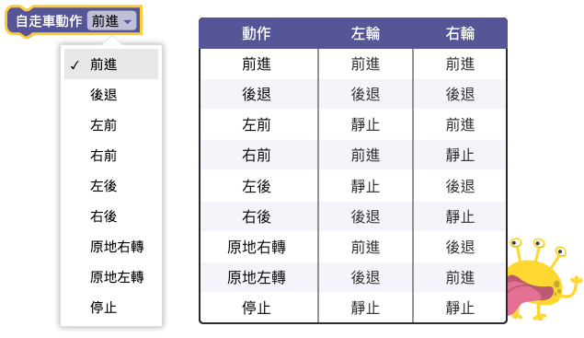Choose 右前 in the action list
This screenshot has height=338, width=584.
(x=111, y=156)
